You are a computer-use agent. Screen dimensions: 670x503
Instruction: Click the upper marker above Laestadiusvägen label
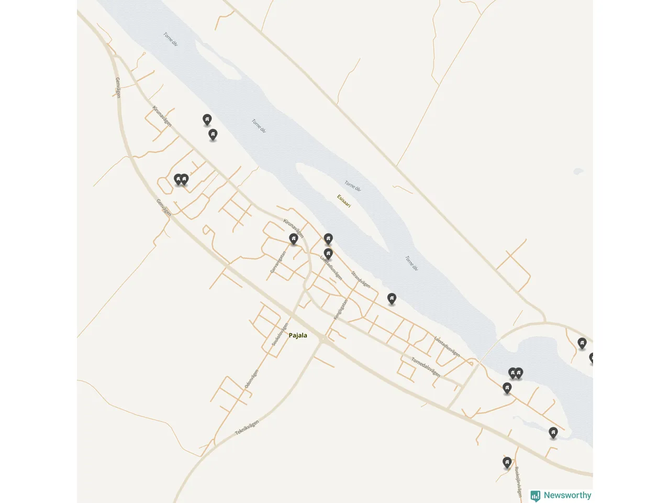[x=328, y=239]
